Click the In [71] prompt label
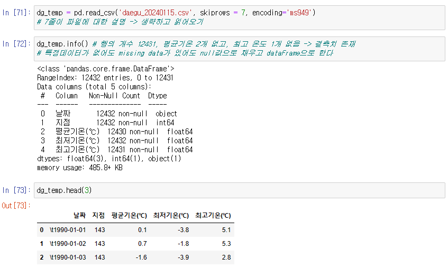 click(x=16, y=13)
